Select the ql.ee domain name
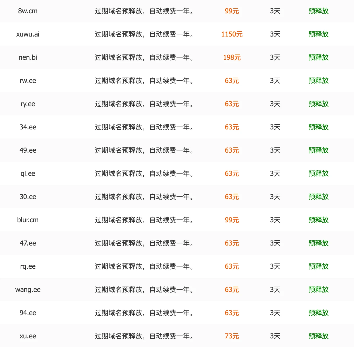Image resolution: width=354 pixels, height=347 pixels. [28, 173]
